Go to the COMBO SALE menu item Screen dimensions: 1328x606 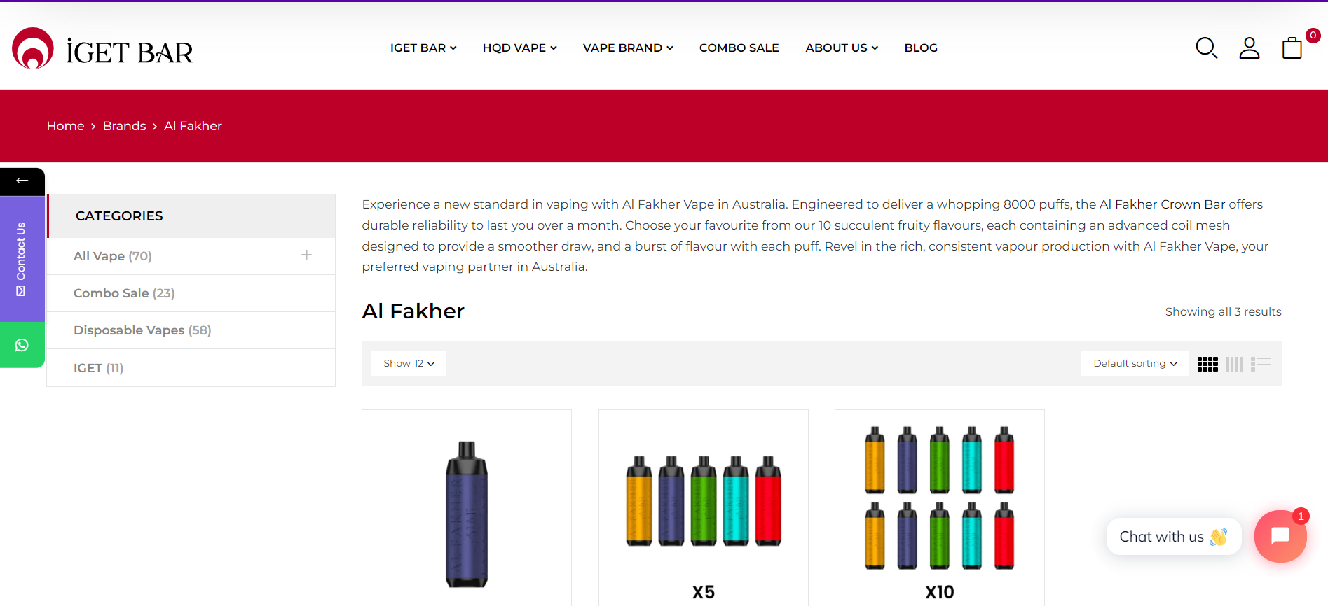tap(739, 48)
